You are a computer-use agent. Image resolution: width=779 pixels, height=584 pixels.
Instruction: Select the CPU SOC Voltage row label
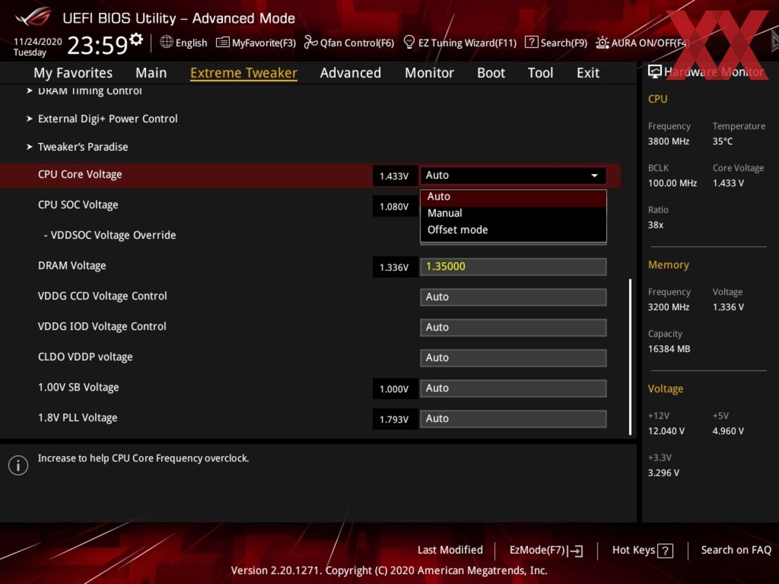(78, 205)
